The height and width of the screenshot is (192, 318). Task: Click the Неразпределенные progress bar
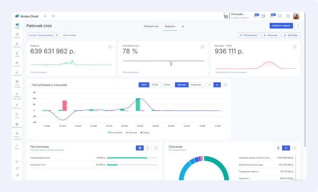pyautogui.click(x=133, y=158)
